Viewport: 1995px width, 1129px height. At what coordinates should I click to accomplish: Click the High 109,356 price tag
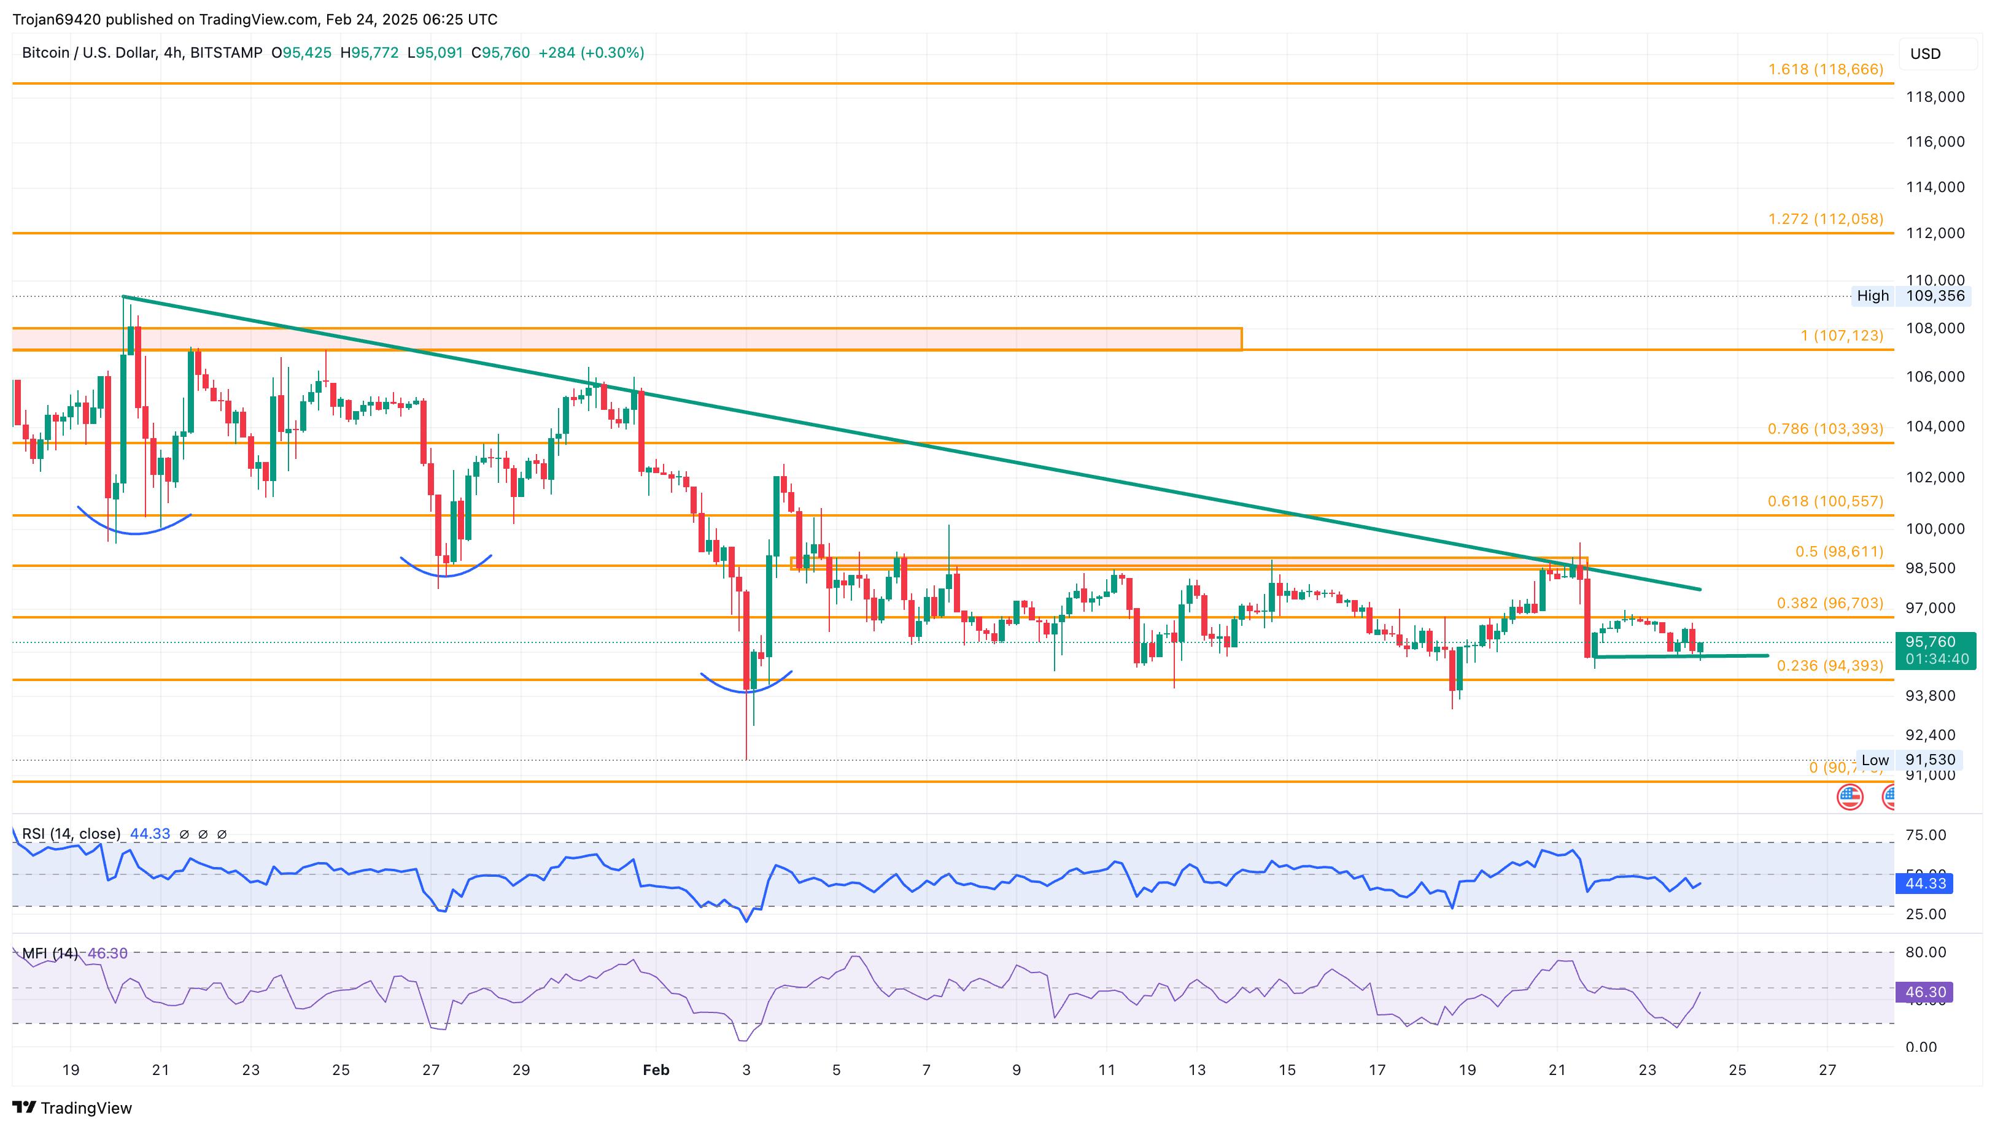(x=1910, y=295)
